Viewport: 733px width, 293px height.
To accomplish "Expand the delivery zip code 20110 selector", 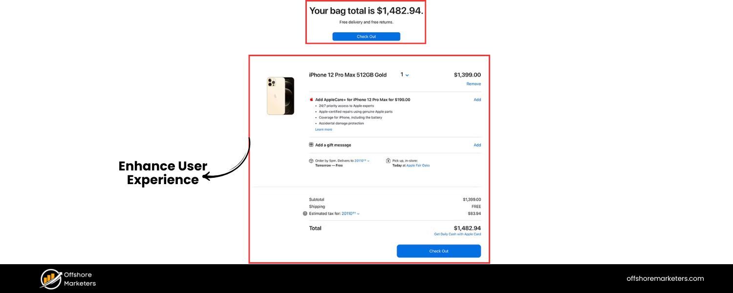I will click(x=362, y=161).
